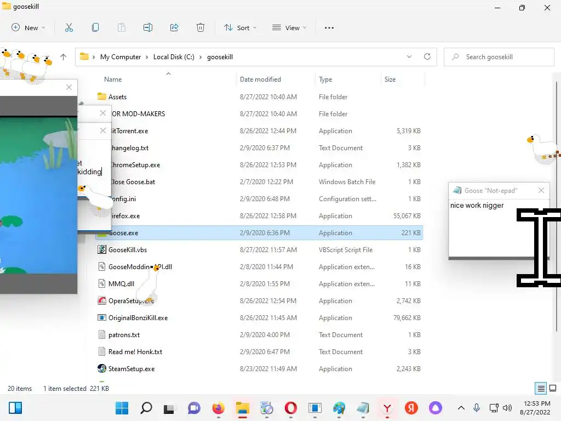Viewport: 561px width, 421px height.
Task: Click the Rename icon in toolbar
Action: (x=148, y=27)
